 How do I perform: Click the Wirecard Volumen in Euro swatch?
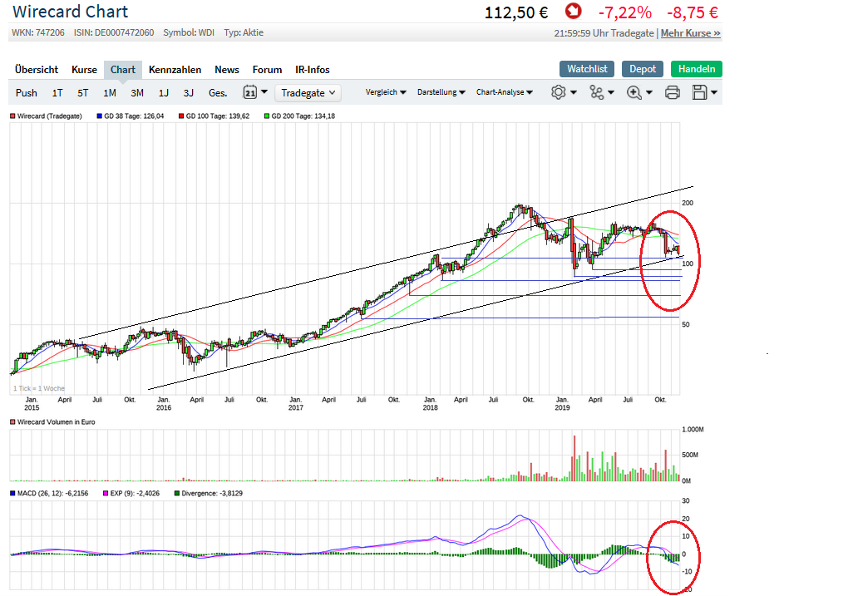(12, 421)
